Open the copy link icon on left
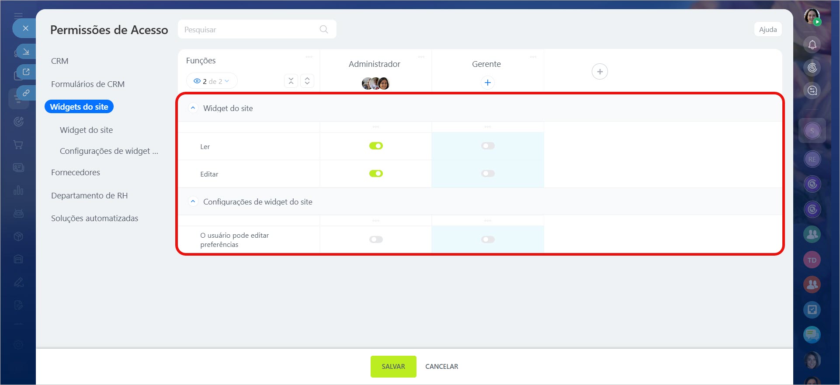Viewport: 840px width, 385px height. (x=26, y=93)
